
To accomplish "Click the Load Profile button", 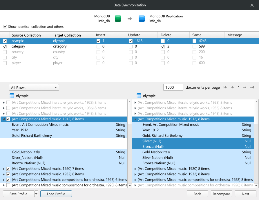I will tap(56, 194).
